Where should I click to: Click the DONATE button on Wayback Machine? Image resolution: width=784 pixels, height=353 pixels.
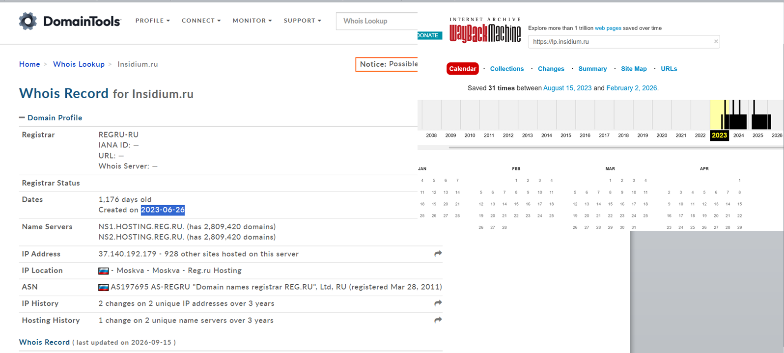[x=430, y=35]
